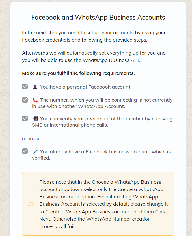Uncheck the verified Facebook business account checkbox
The image size is (192, 236).
(25, 151)
